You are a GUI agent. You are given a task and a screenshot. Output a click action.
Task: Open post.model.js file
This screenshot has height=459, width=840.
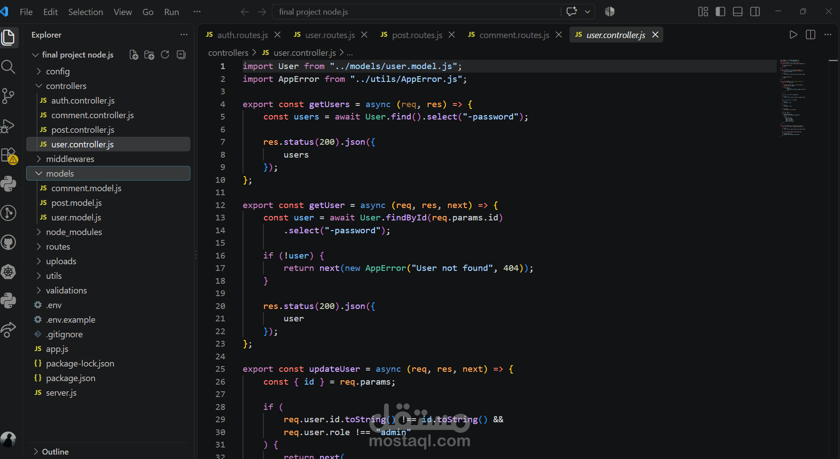(108, 203)
